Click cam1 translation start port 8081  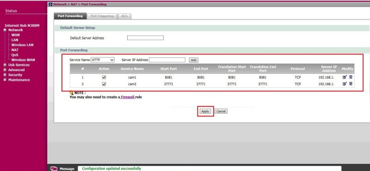[232, 77]
